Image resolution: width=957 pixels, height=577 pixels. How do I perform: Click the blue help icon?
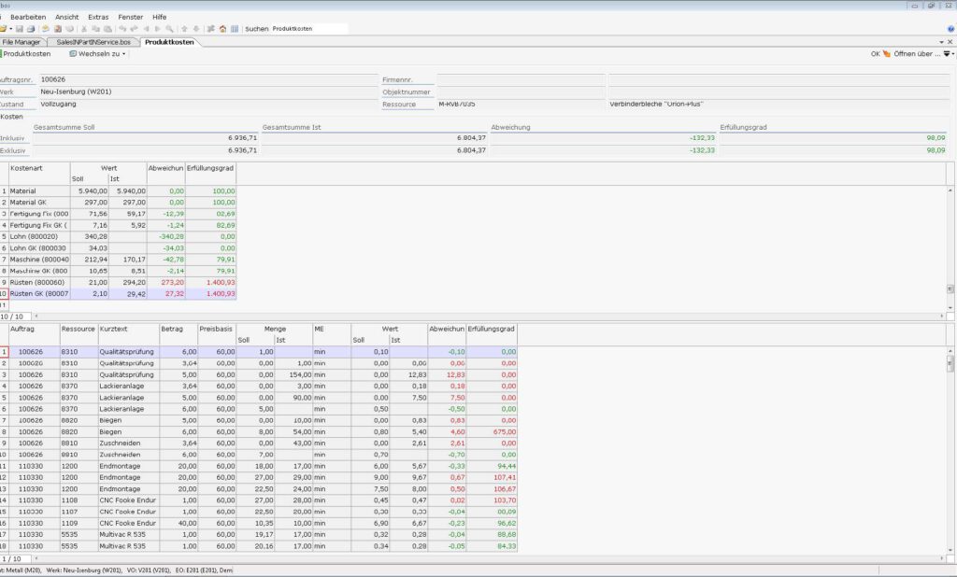[x=45, y=29]
